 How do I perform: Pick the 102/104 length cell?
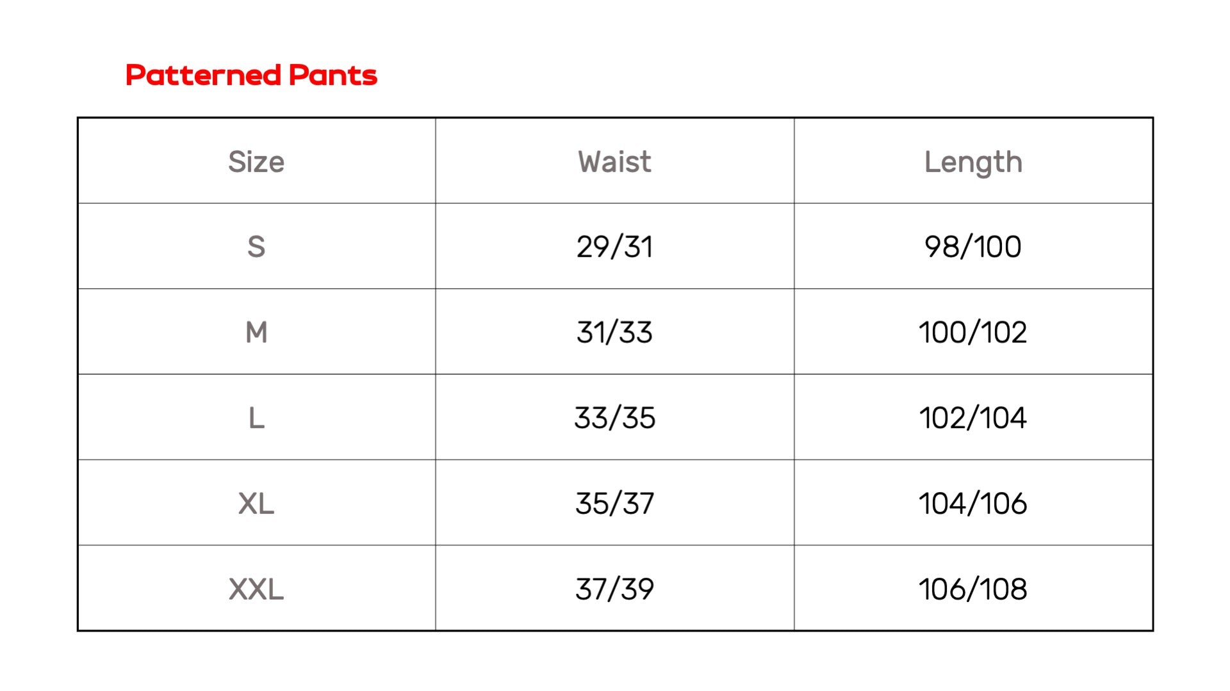pyautogui.click(x=972, y=418)
